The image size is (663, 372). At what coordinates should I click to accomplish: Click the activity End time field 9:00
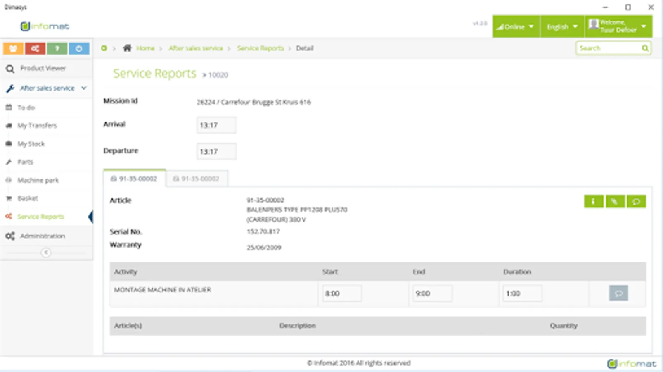click(x=433, y=293)
